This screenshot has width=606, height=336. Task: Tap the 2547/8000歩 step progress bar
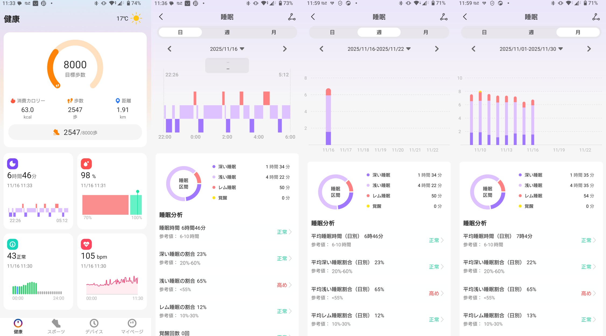[x=75, y=132]
